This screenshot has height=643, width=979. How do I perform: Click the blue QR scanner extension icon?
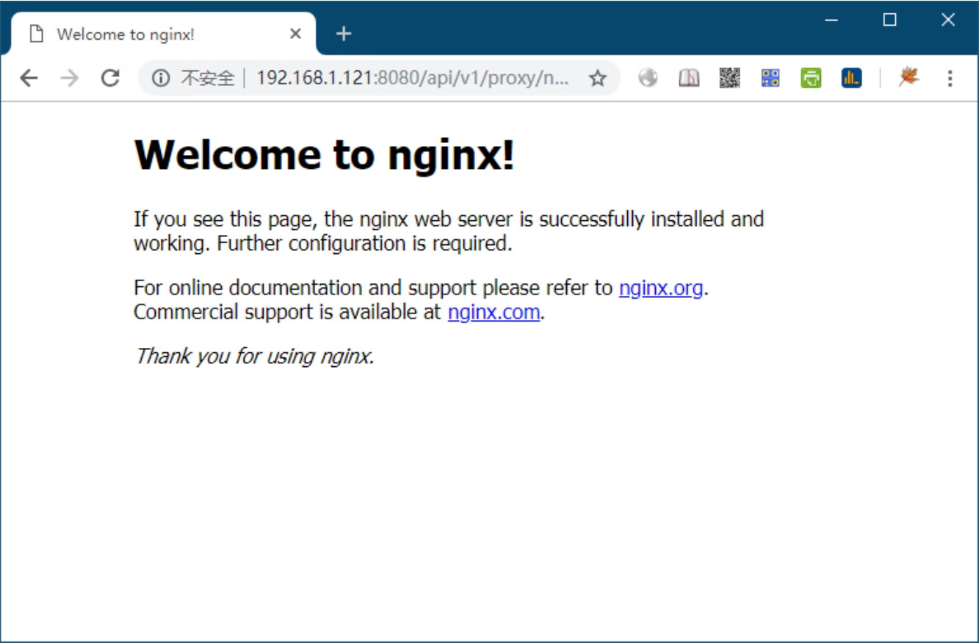point(770,78)
